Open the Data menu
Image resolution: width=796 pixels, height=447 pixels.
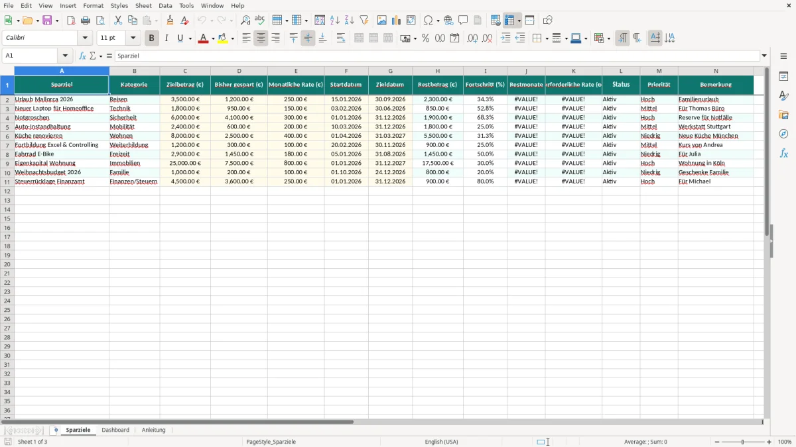coord(166,5)
